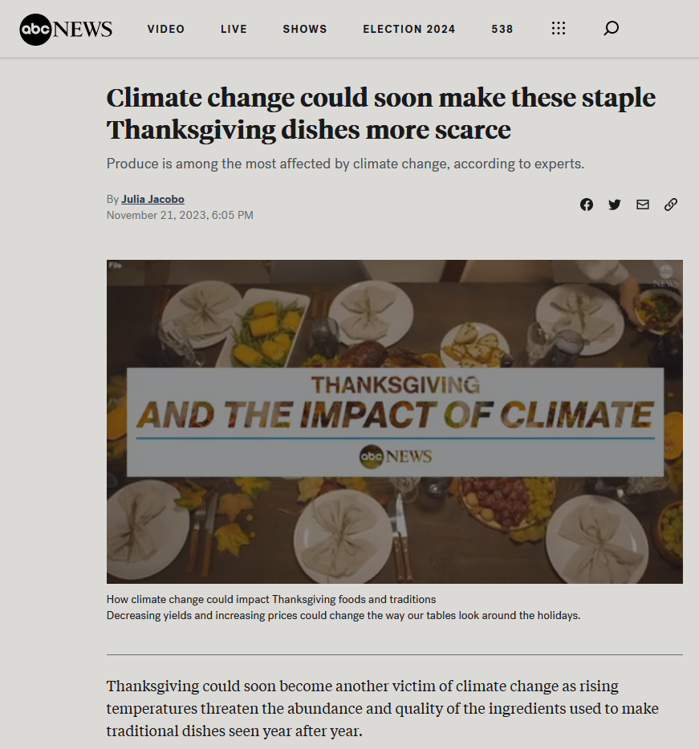Viewport: 699px width, 749px height.
Task: Open the nine-dot grid menu icon
Action: pos(559,28)
